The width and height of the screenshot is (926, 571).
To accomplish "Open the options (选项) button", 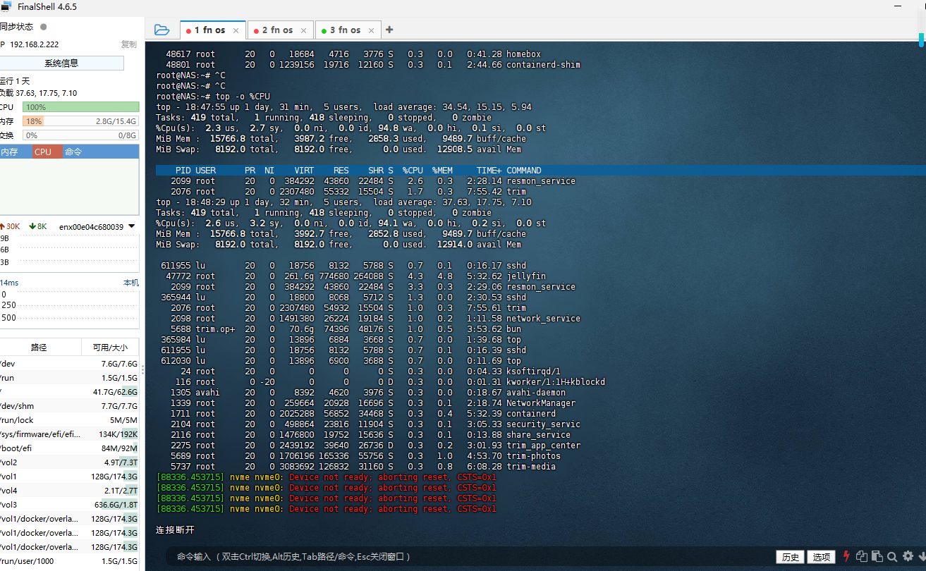I will 822,557.
